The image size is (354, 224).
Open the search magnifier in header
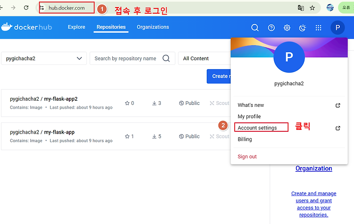(x=255, y=28)
